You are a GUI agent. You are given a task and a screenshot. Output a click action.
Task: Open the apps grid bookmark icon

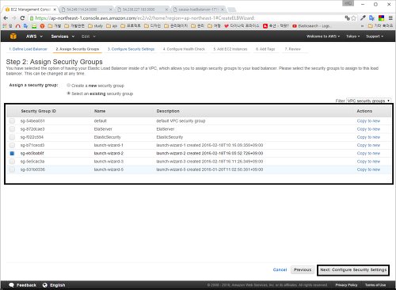tap(5, 26)
